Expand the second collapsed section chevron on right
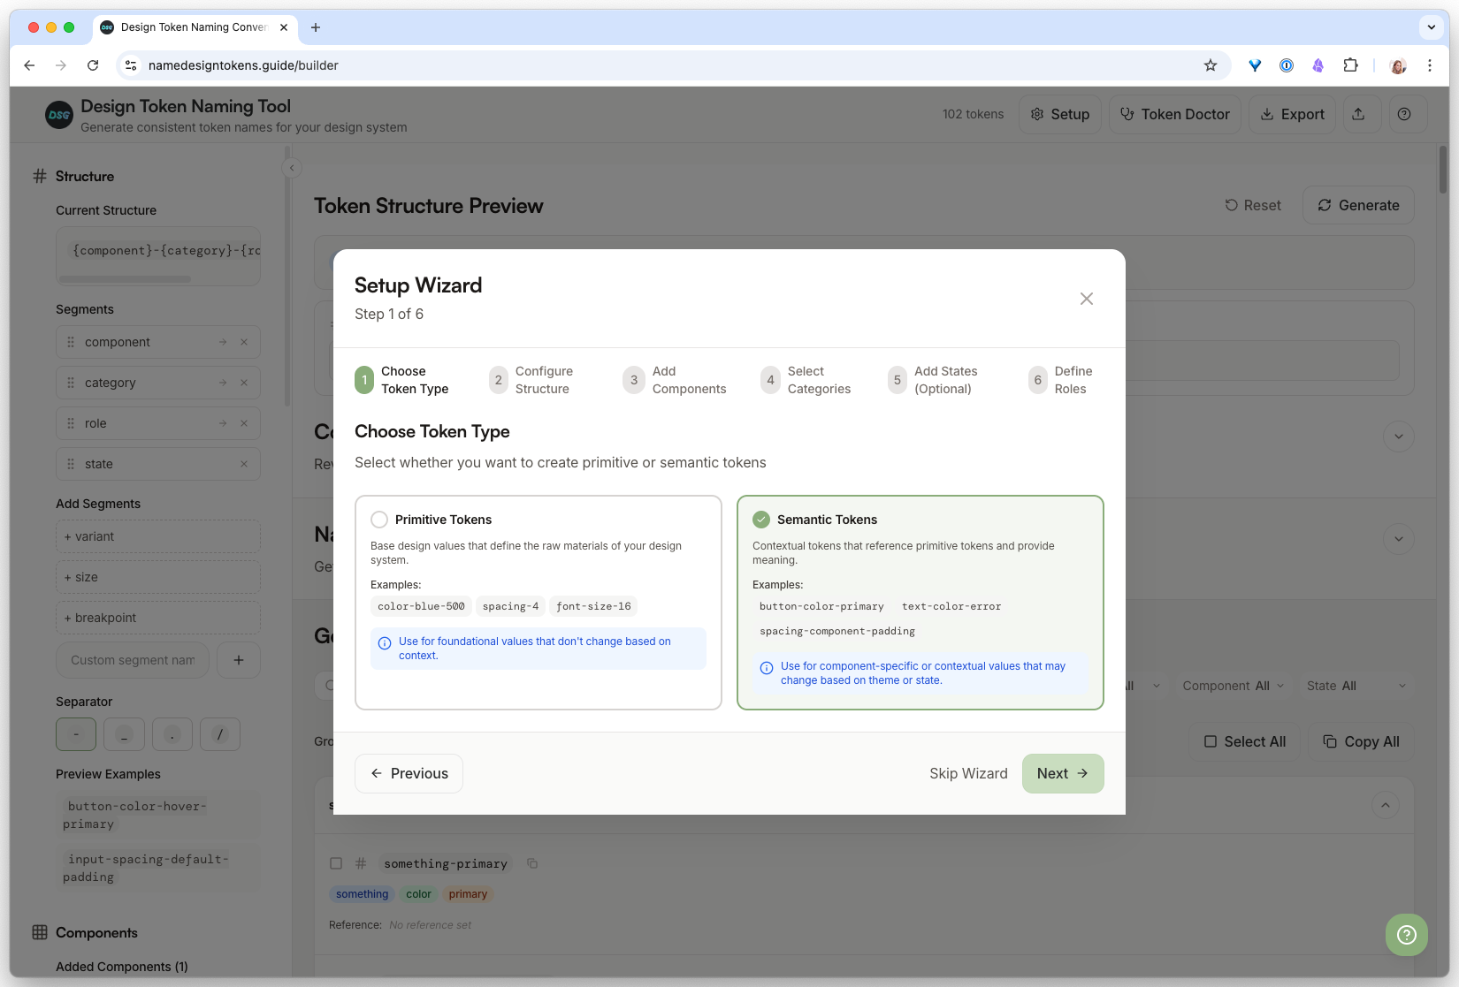The image size is (1459, 987). (1399, 539)
